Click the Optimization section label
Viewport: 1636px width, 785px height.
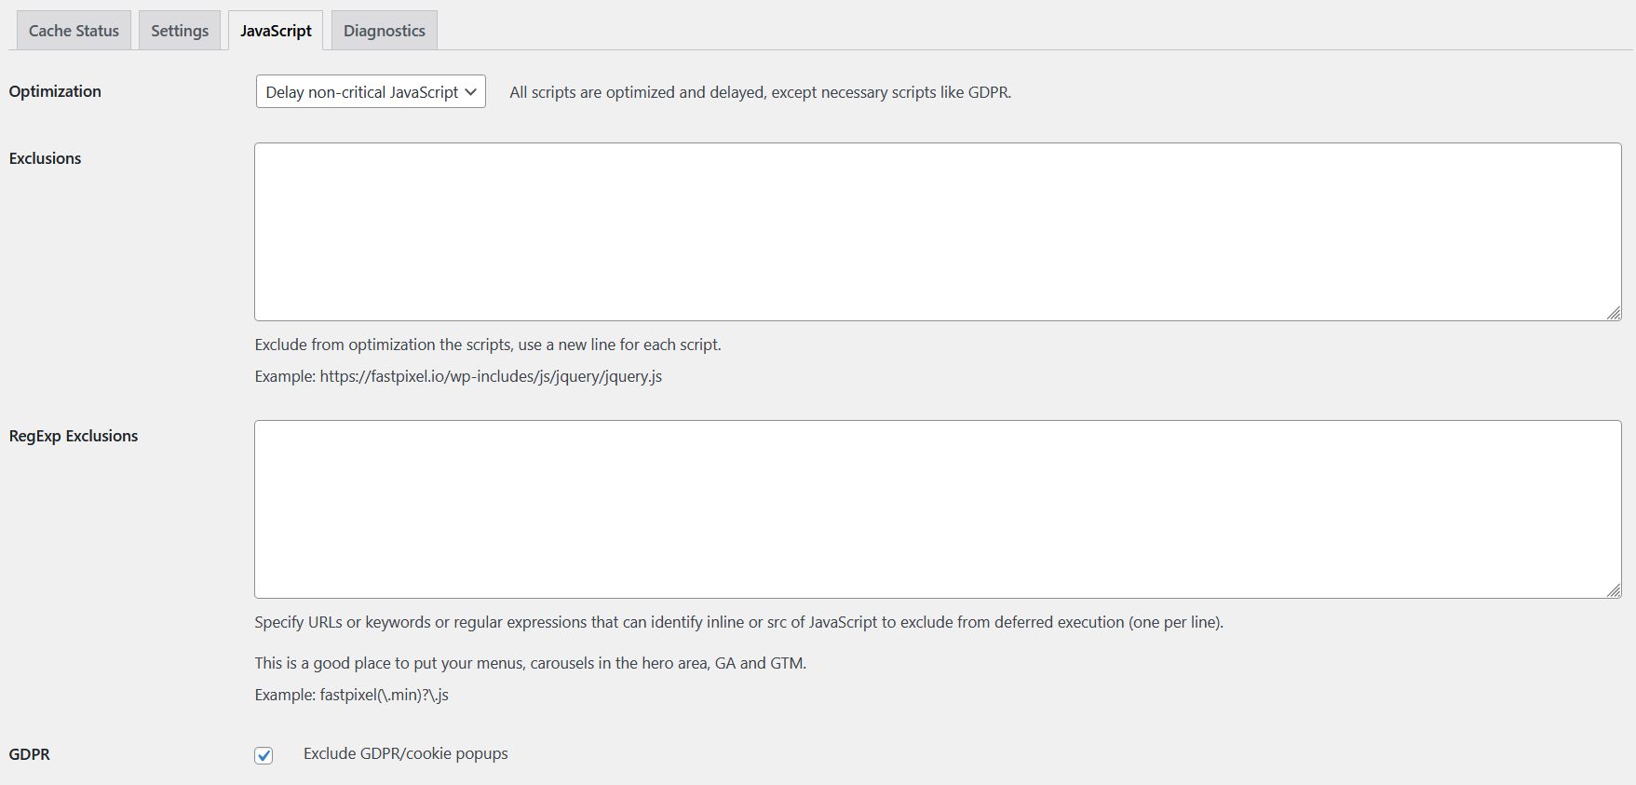(55, 91)
